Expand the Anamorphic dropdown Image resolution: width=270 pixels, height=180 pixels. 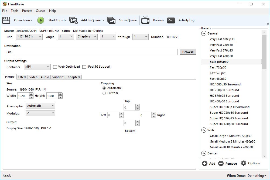click(x=40, y=106)
